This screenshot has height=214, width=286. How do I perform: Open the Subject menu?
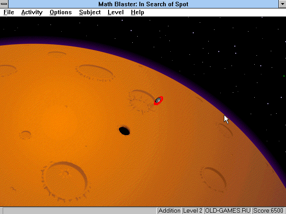pos(90,12)
